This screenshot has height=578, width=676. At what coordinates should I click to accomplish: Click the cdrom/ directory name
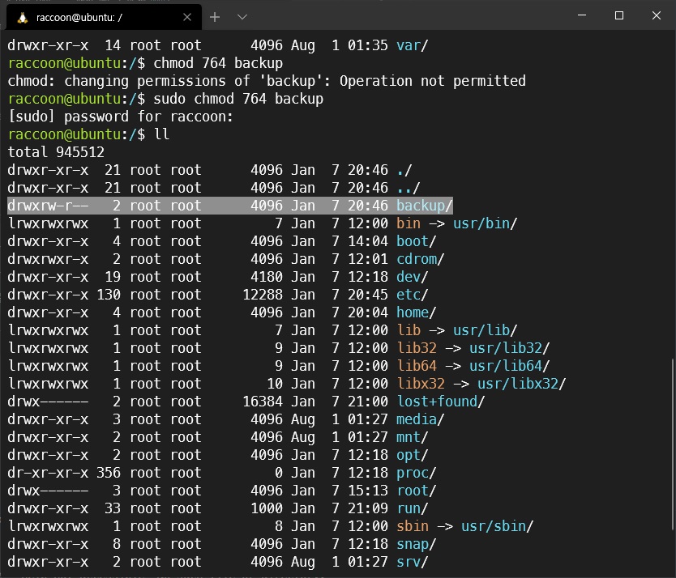421,259
